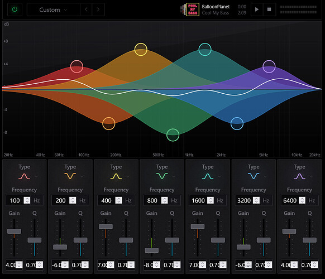Image resolution: width=325 pixels, height=279 pixels.
Task: Select the purple 6400 Hz band node
Action: pyautogui.click(x=269, y=66)
